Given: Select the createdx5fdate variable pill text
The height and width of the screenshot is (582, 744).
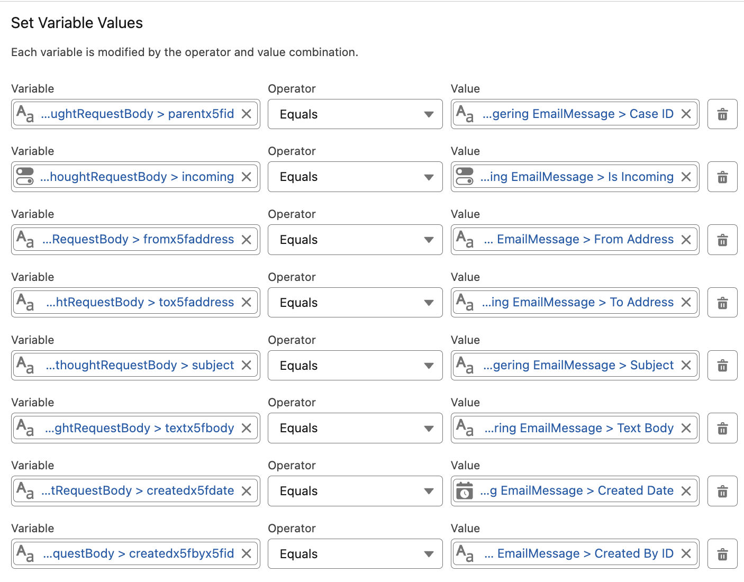Looking at the screenshot, I should [138, 491].
